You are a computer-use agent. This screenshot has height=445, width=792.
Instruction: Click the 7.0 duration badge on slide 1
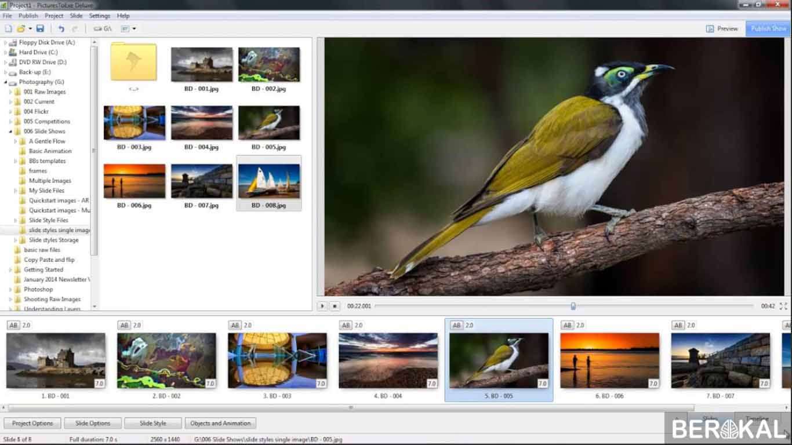(99, 384)
